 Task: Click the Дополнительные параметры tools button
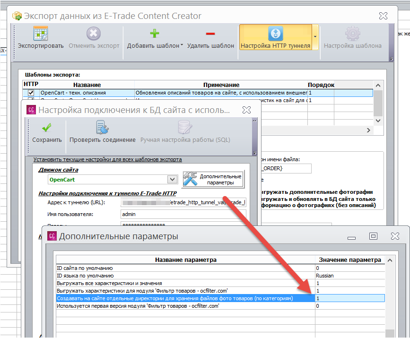(x=213, y=179)
